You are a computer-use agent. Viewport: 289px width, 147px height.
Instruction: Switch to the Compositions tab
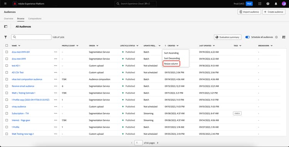point(35,18)
